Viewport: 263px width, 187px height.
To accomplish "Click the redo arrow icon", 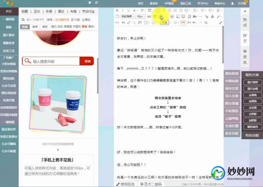I will [200, 22].
